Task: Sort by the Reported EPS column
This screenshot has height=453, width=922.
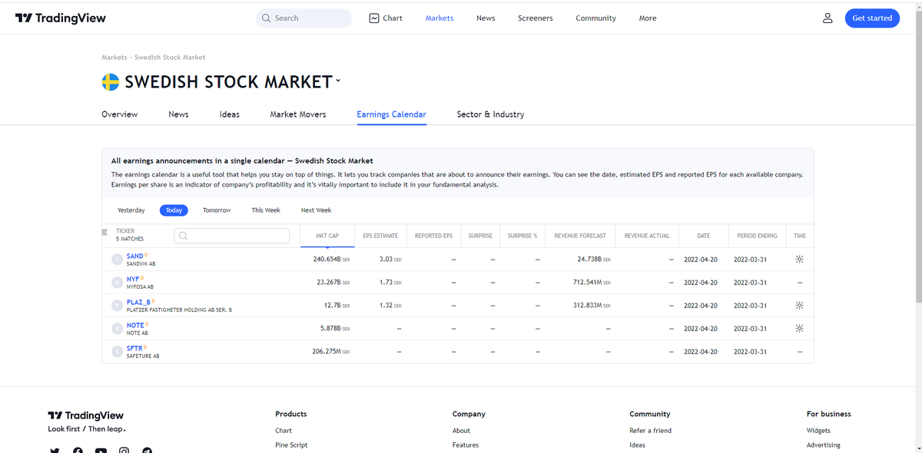Action: click(x=433, y=236)
